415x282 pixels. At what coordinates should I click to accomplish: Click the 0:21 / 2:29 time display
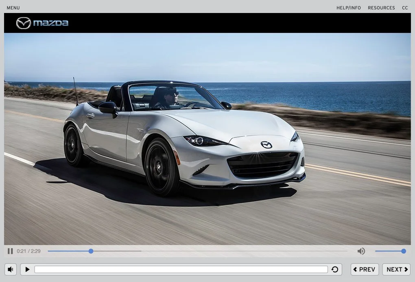click(x=28, y=251)
